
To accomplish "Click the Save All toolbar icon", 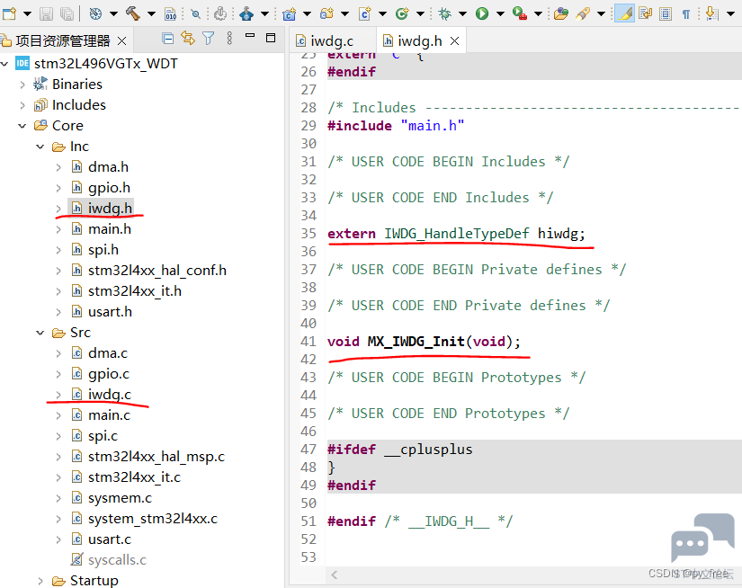I will 67,13.
